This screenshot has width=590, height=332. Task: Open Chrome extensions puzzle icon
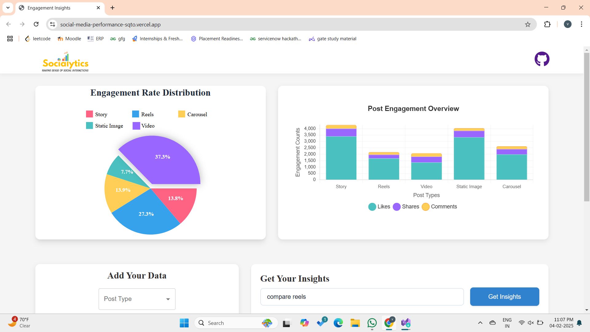pyautogui.click(x=547, y=24)
